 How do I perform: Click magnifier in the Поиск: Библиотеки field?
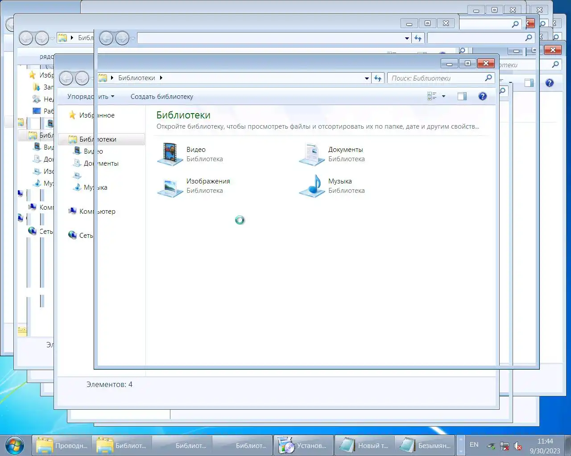(x=488, y=78)
